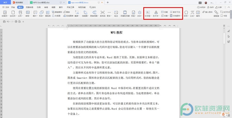Insert a symbol (符号)

pos(186,14)
